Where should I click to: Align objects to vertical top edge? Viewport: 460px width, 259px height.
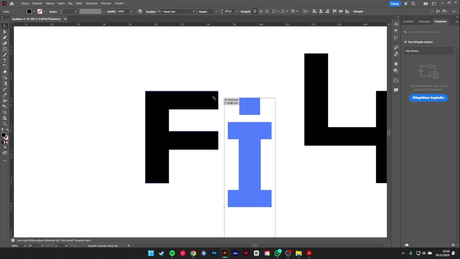tap(335, 12)
